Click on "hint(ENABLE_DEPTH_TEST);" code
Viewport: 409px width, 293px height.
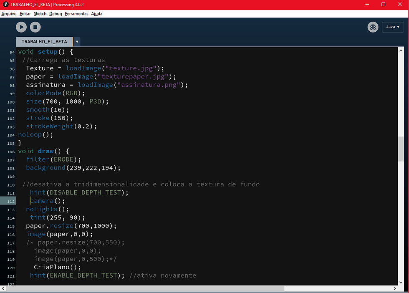click(77, 276)
